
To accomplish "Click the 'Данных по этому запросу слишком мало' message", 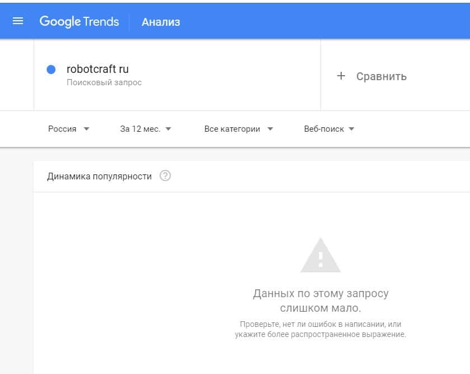I will (x=320, y=301).
